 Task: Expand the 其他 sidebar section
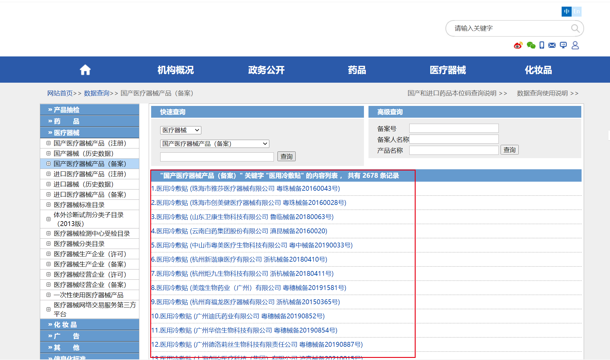coord(89,348)
